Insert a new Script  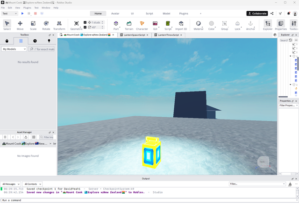[168, 25]
